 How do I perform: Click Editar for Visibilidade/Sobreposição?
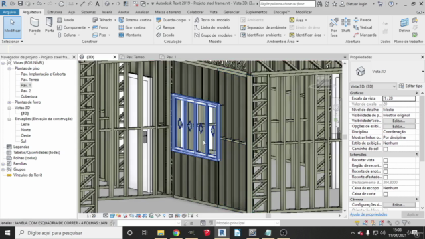click(x=399, y=121)
